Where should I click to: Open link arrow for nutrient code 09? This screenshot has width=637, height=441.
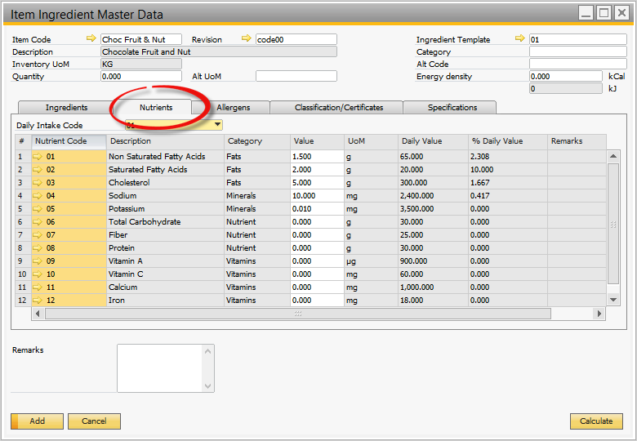(x=38, y=261)
